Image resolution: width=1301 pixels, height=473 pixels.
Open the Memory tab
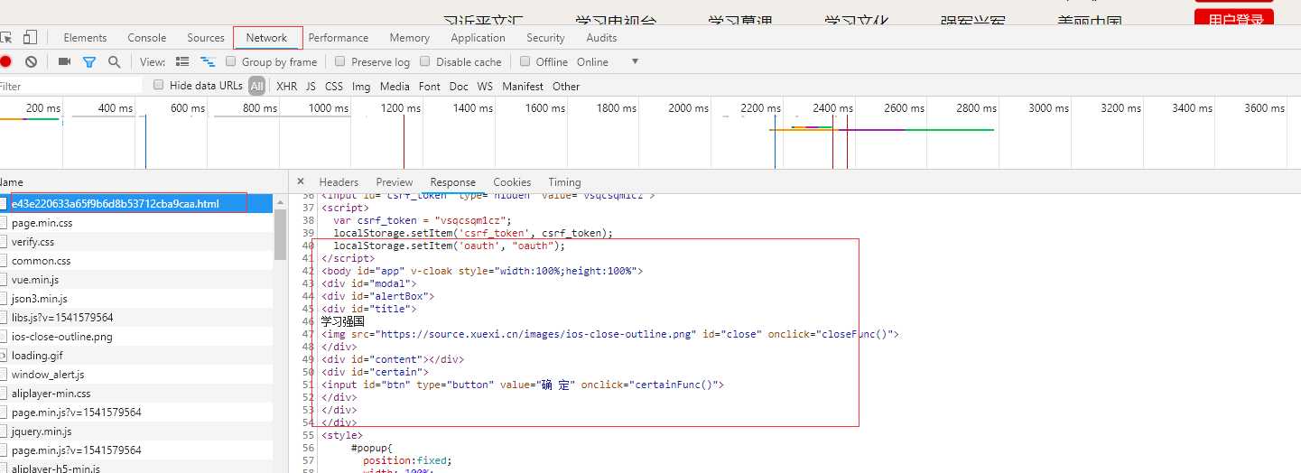410,38
